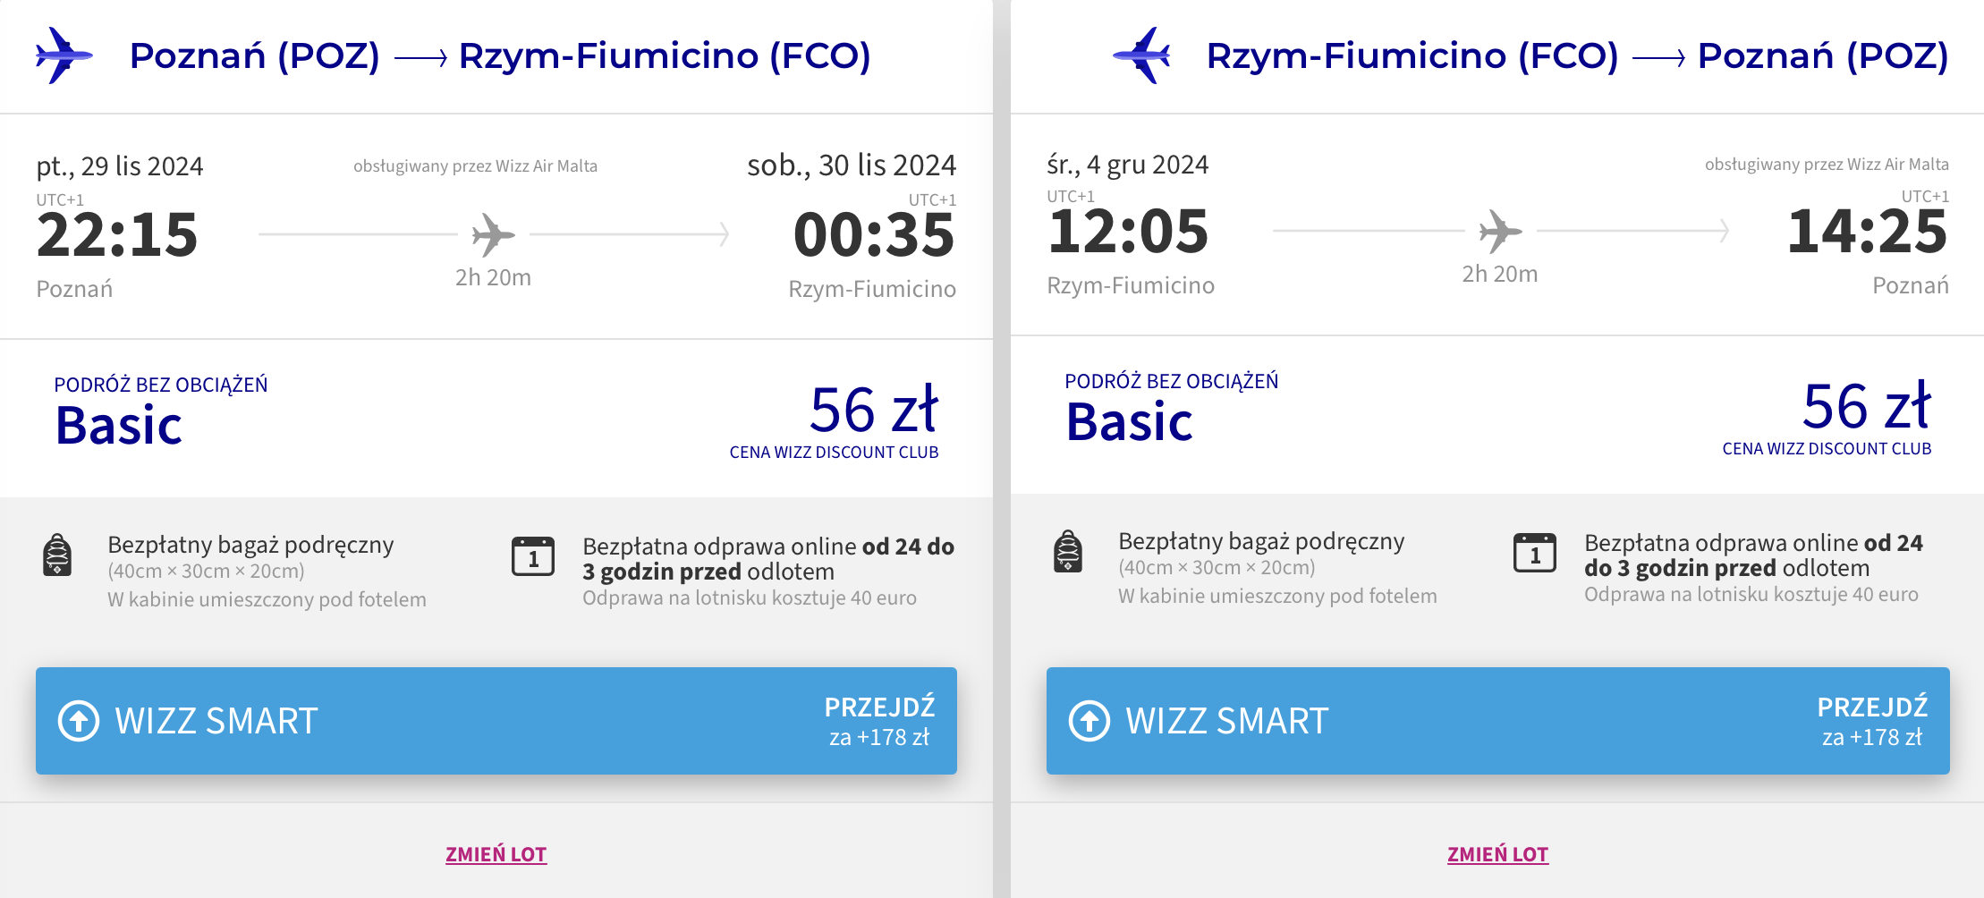This screenshot has width=1984, height=898.
Task: Select the outbound Basic fare name
Action: (119, 425)
